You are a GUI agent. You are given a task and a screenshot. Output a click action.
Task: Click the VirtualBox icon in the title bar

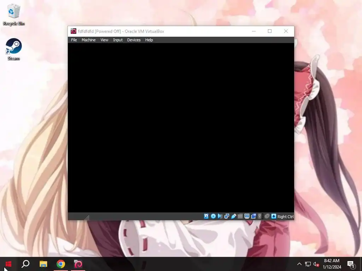point(74,31)
